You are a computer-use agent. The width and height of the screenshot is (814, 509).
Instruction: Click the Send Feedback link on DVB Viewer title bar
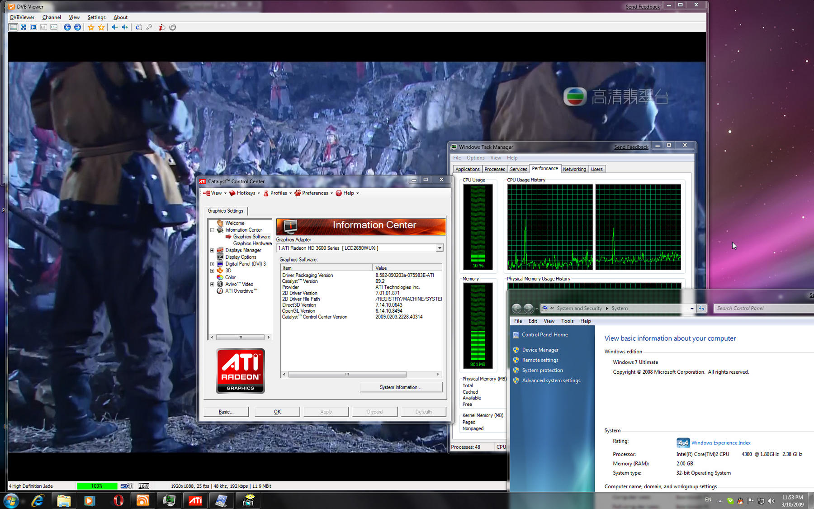click(643, 7)
